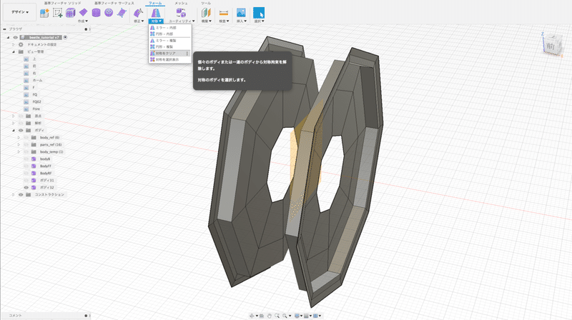Show the body_ref (6) folder
Image resolution: width=572 pixels, height=320 pixels.
(x=26, y=137)
